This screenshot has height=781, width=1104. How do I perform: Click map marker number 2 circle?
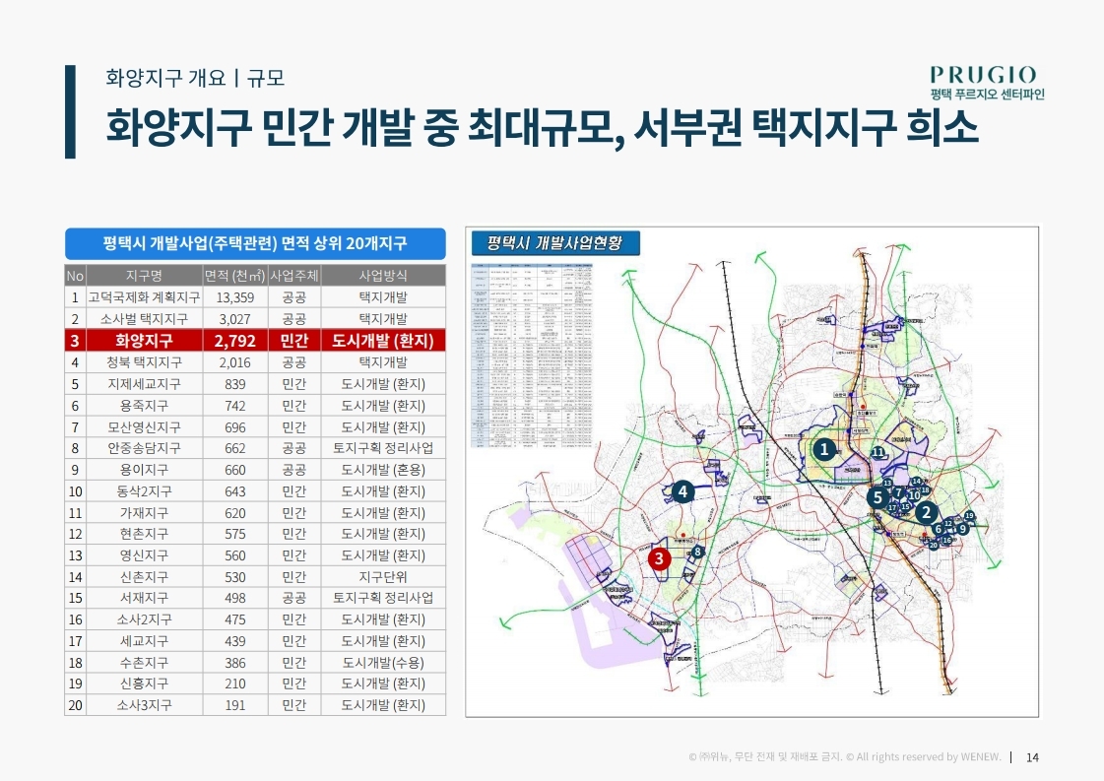(926, 513)
